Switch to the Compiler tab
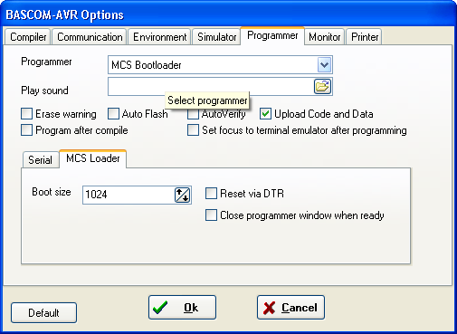The height and width of the screenshot is (334, 457). [28, 37]
